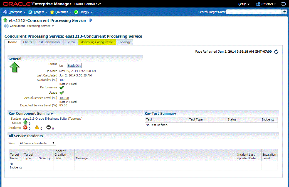Click the Expected Service Level value 85.00
The image size is (289, 187).
(63, 106)
